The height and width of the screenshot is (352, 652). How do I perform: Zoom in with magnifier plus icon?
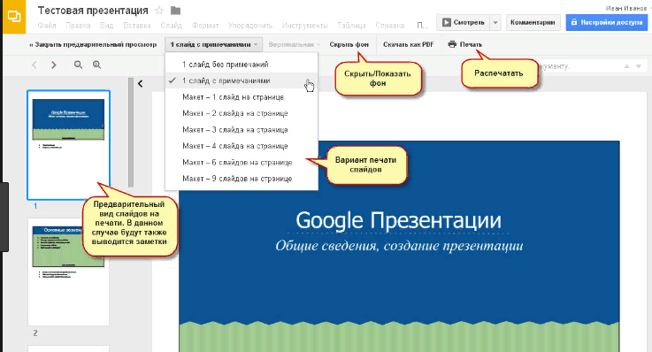tap(97, 65)
